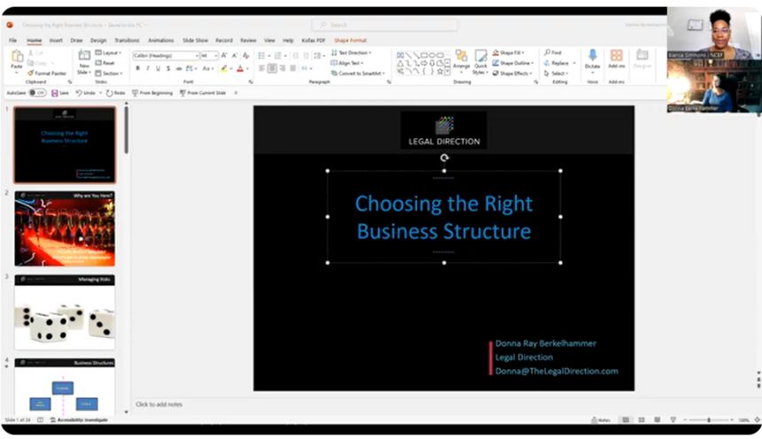
Task: Open the Arrange button
Action: (x=461, y=60)
